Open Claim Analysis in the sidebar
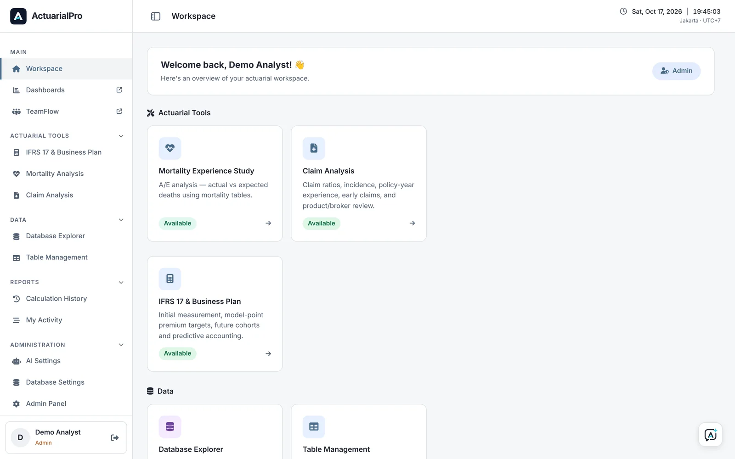 pyautogui.click(x=66, y=195)
